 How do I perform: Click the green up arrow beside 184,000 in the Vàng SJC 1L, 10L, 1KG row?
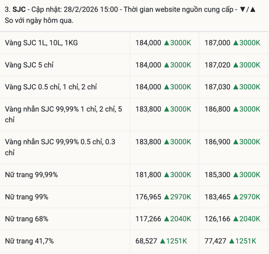[166, 43]
